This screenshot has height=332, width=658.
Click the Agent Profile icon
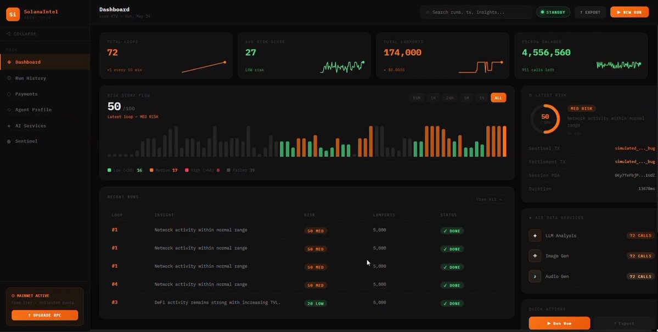tap(9, 110)
